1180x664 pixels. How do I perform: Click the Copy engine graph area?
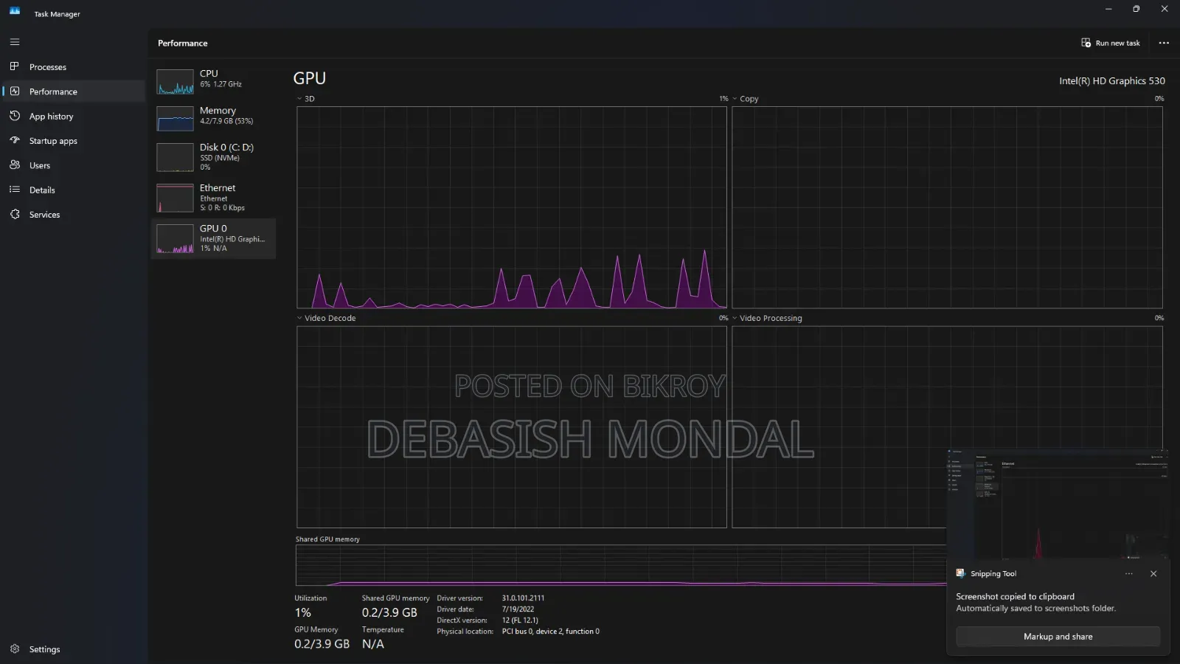(x=947, y=207)
